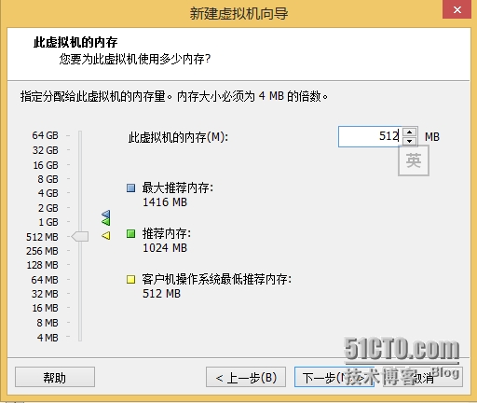The image size is (477, 403).
Task: Click the 16 GB scale label
Action: (x=46, y=165)
